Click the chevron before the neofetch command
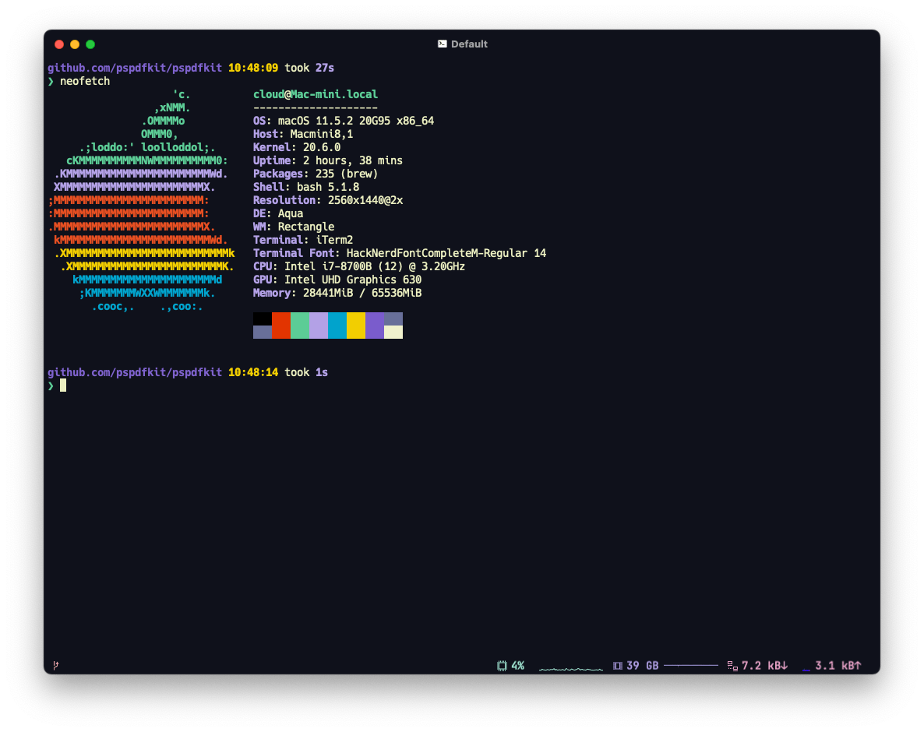Screen dimensions: 924x732 [51, 80]
